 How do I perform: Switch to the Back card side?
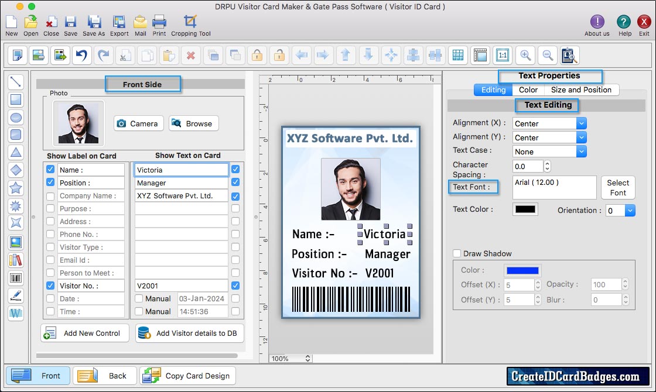105,376
